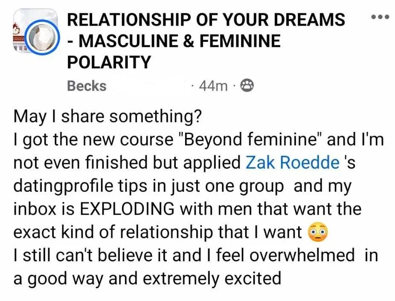Viewport: 395px width, 301px height.
Task: Click the group members privacy icon
Action: pyautogui.click(x=247, y=85)
